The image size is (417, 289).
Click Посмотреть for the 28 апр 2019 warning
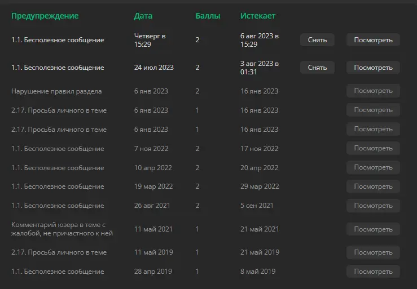click(x=373, y=272)
